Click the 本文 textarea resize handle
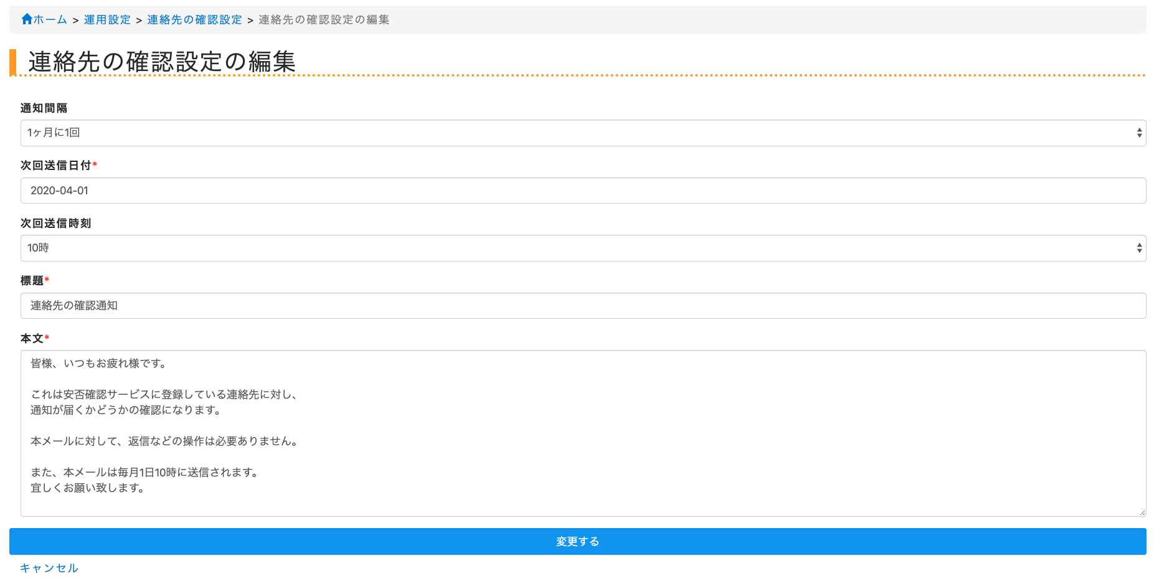This screenshot has height=581, width=1154. [x=1142, y=513]
